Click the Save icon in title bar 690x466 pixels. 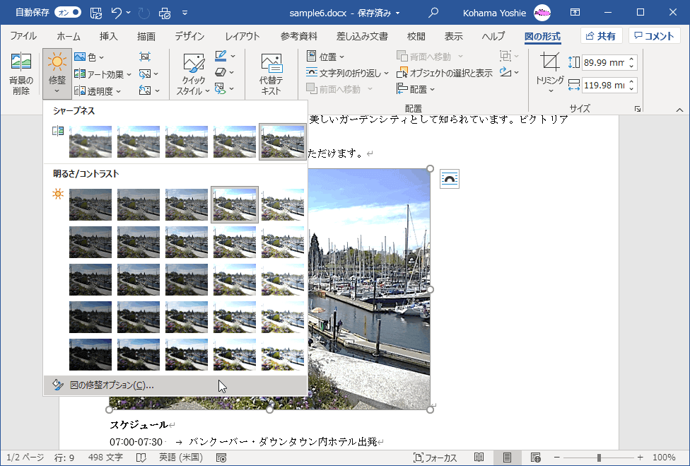coord(96,13)
